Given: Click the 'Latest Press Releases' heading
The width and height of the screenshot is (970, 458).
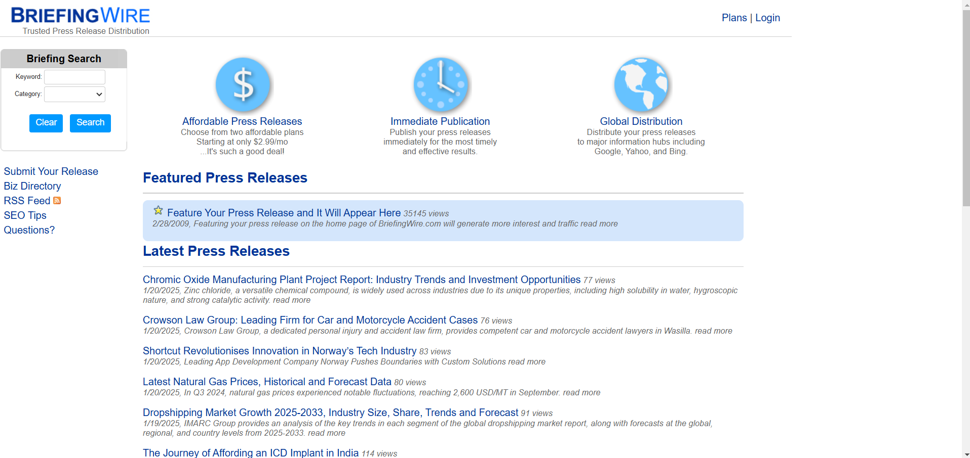Looking at the screenshot, I should point(216,251).
